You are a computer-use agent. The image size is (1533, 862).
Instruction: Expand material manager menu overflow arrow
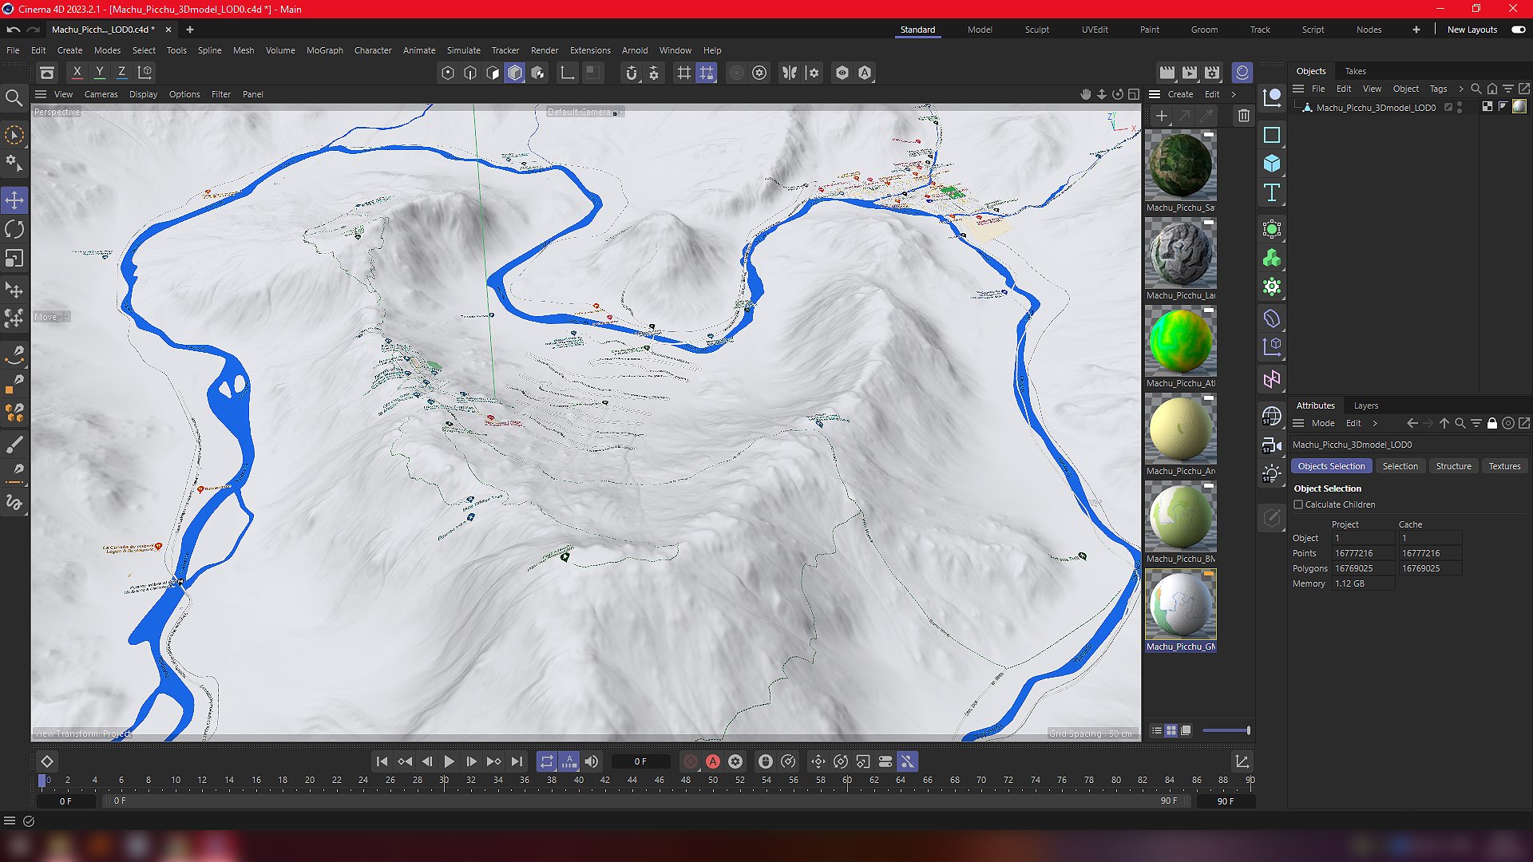[x=1234, y=94]
